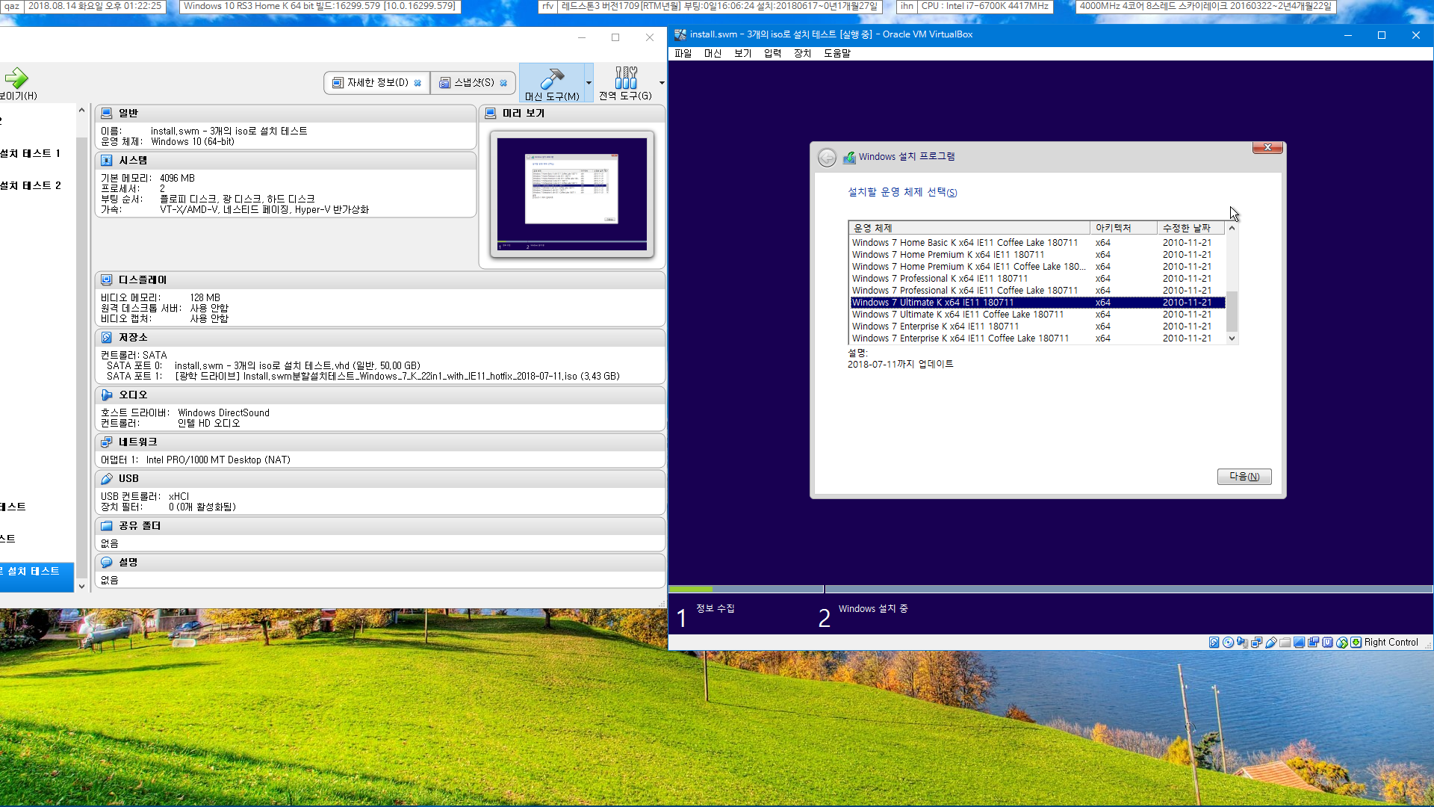Open 장치 menu in VM window
The image size is (1434, 807).
click(x=802, y=53)
